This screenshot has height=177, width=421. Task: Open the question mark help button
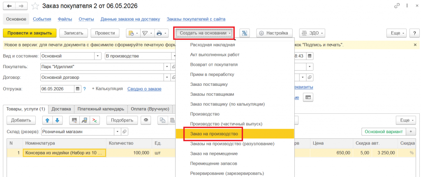click(x=414, y=33)
